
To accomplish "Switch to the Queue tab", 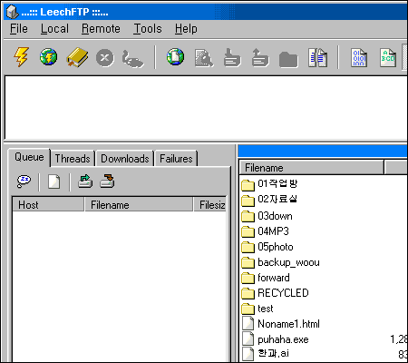I will [29, 157].
